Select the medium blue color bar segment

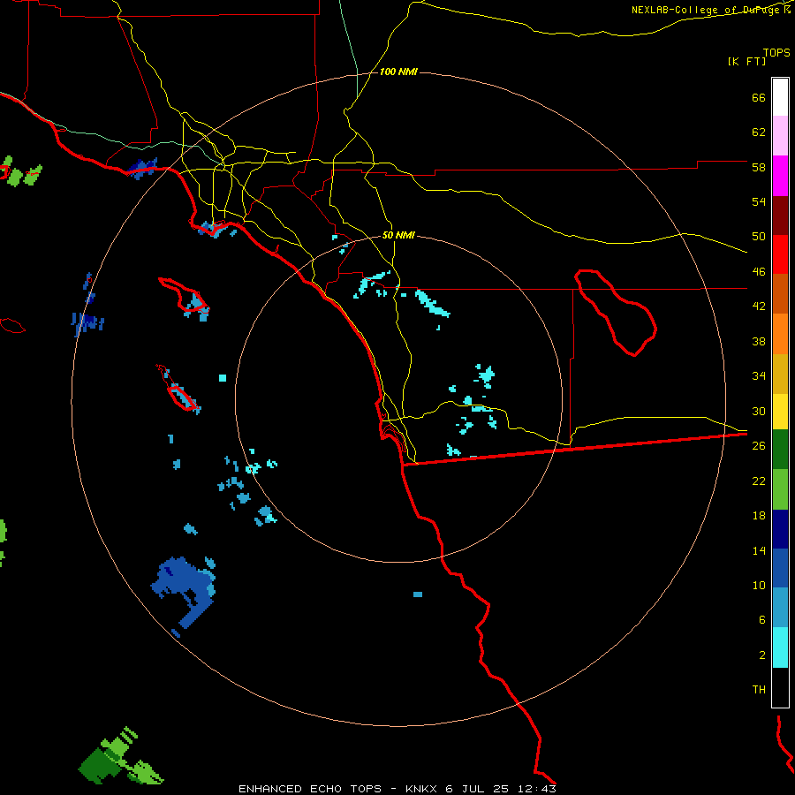[780, 568]
